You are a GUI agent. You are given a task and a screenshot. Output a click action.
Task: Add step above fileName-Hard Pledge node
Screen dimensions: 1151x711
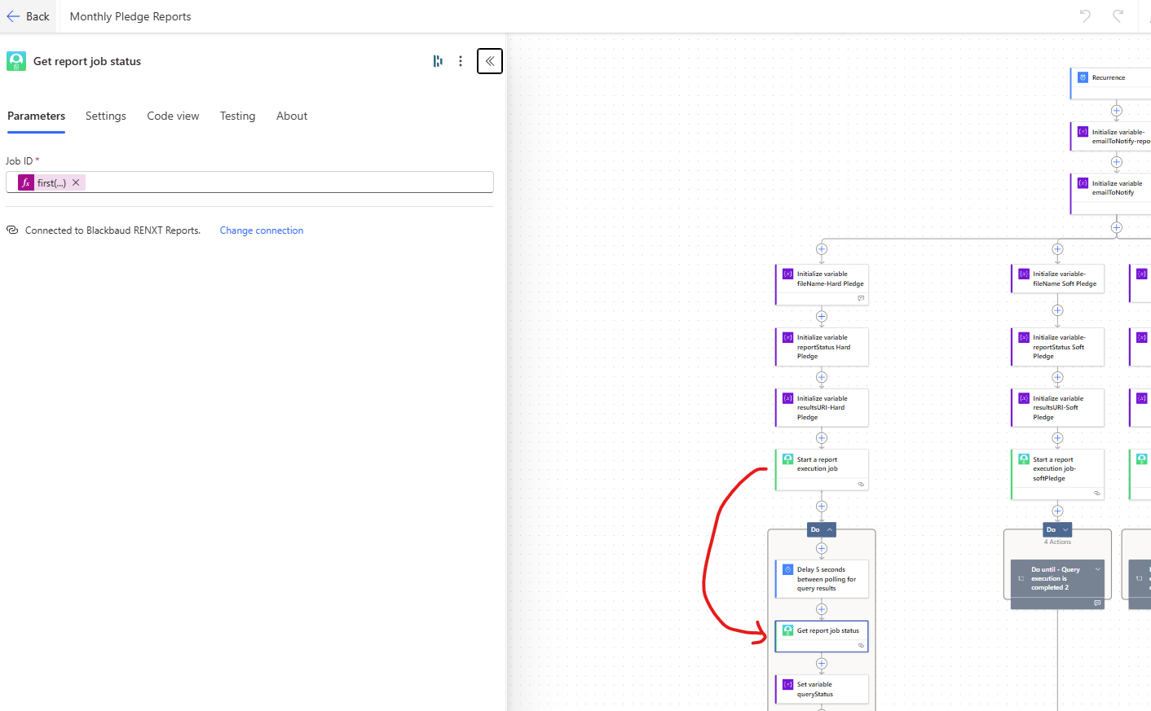tap(822, 249)
